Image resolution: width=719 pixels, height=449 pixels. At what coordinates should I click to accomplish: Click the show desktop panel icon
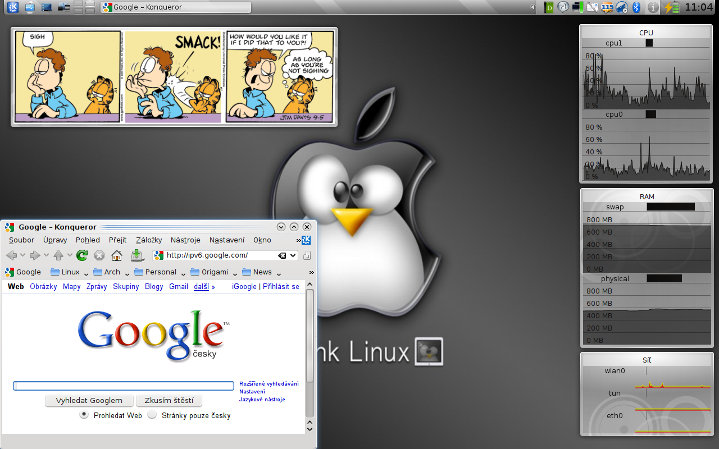click(x=47, y=7)
